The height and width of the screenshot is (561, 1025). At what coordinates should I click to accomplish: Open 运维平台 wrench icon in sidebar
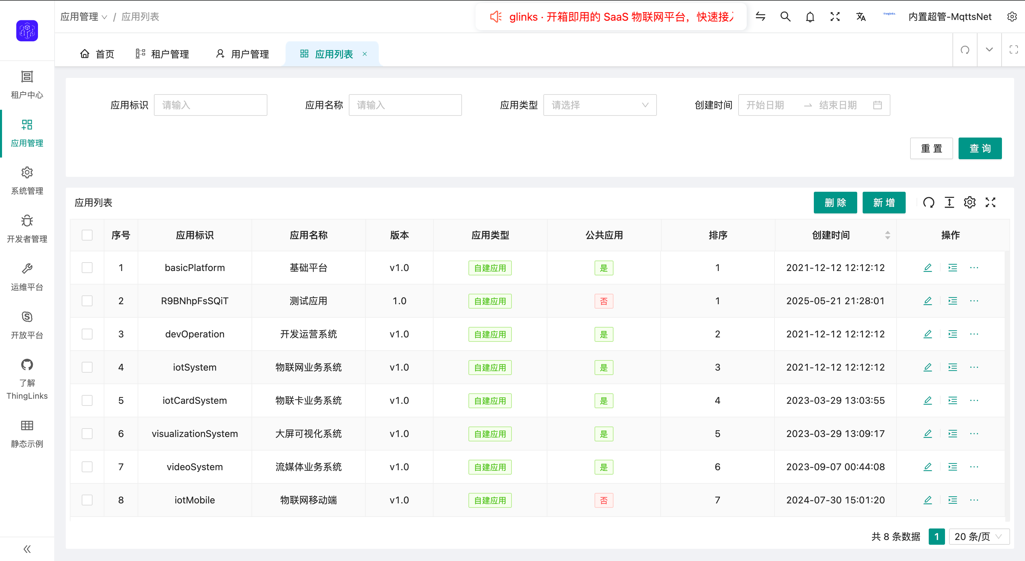pos(27,269)
